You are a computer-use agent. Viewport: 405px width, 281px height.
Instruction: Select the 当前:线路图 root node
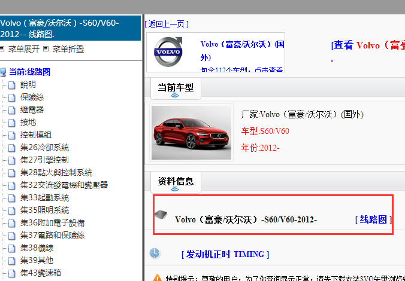tap(30, 72)
